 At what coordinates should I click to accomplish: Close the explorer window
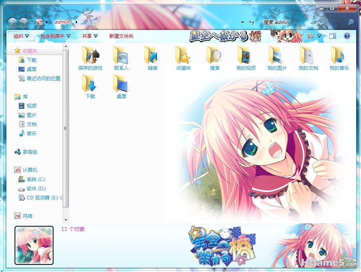coord(347,8)
